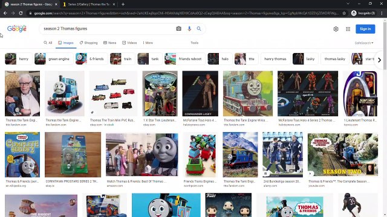The width and height of the screenshot is (387, 217).
Task: Close the season 2 Thomas figures tab
Action: tap(56, 4)
